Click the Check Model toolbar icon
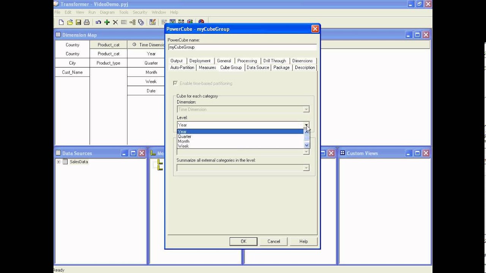Image resolution: width=486 pixels, height=273 pixels. tap(153, 22)
